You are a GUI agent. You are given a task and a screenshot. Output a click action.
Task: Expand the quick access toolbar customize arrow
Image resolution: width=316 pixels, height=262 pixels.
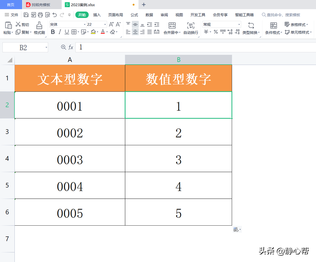69,15
